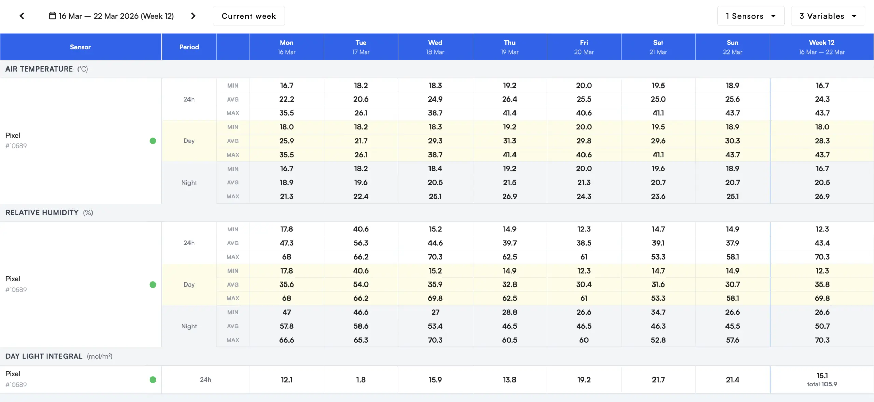Click Wednesday night max air temperature 25.1

tap(435, 197)
